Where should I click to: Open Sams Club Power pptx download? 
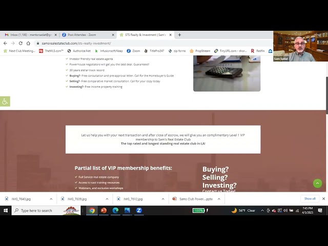(193, 199)
